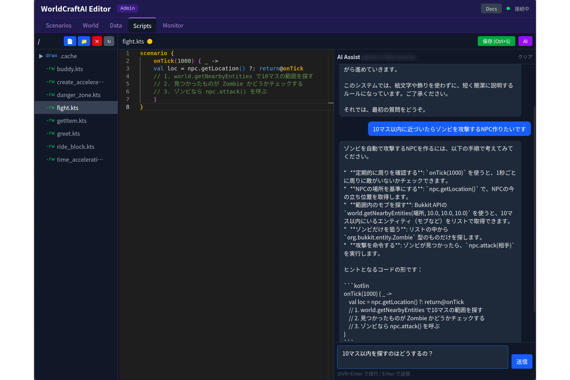Expand the .cache folder
The width and height of the screenshot is (570, 380).
click(x=41, y=56)
